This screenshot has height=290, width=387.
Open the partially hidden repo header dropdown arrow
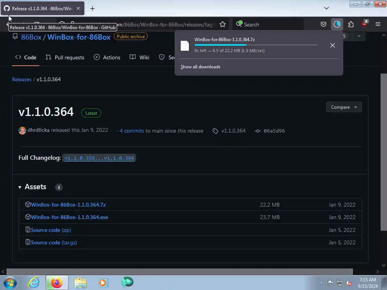tap(359, 36)
